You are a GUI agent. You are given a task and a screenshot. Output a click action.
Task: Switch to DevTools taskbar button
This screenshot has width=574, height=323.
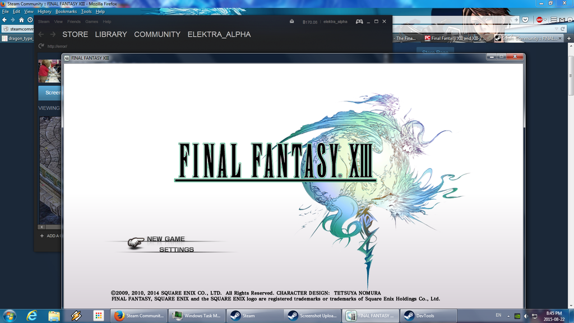point(428,316)
